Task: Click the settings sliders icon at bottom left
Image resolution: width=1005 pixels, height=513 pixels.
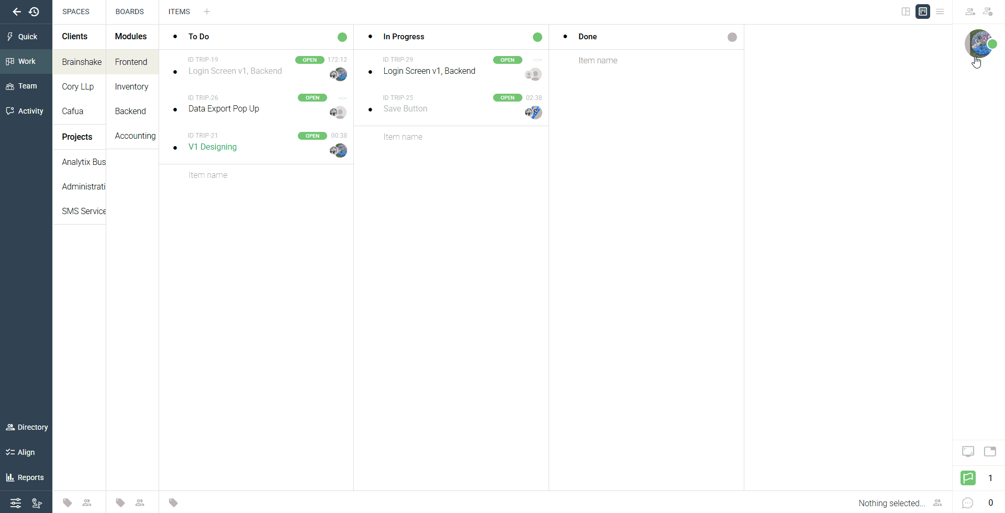Action: pyautogui.click(x=16, y=503)
